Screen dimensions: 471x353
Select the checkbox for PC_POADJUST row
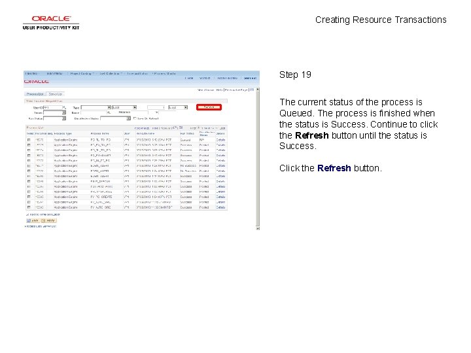pos(29,156)
